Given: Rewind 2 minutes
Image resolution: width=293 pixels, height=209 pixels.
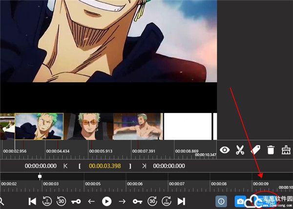Looking at the screenshot, I should coord(47,201).
